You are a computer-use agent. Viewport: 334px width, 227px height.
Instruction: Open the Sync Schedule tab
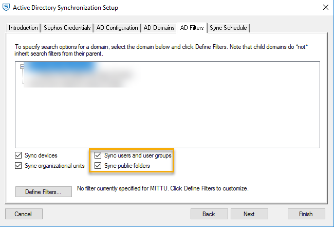[228, 28]
